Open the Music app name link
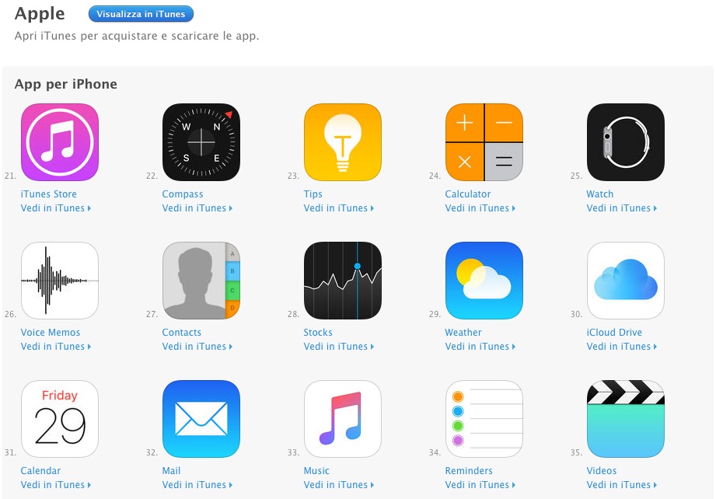 point(316,471)
